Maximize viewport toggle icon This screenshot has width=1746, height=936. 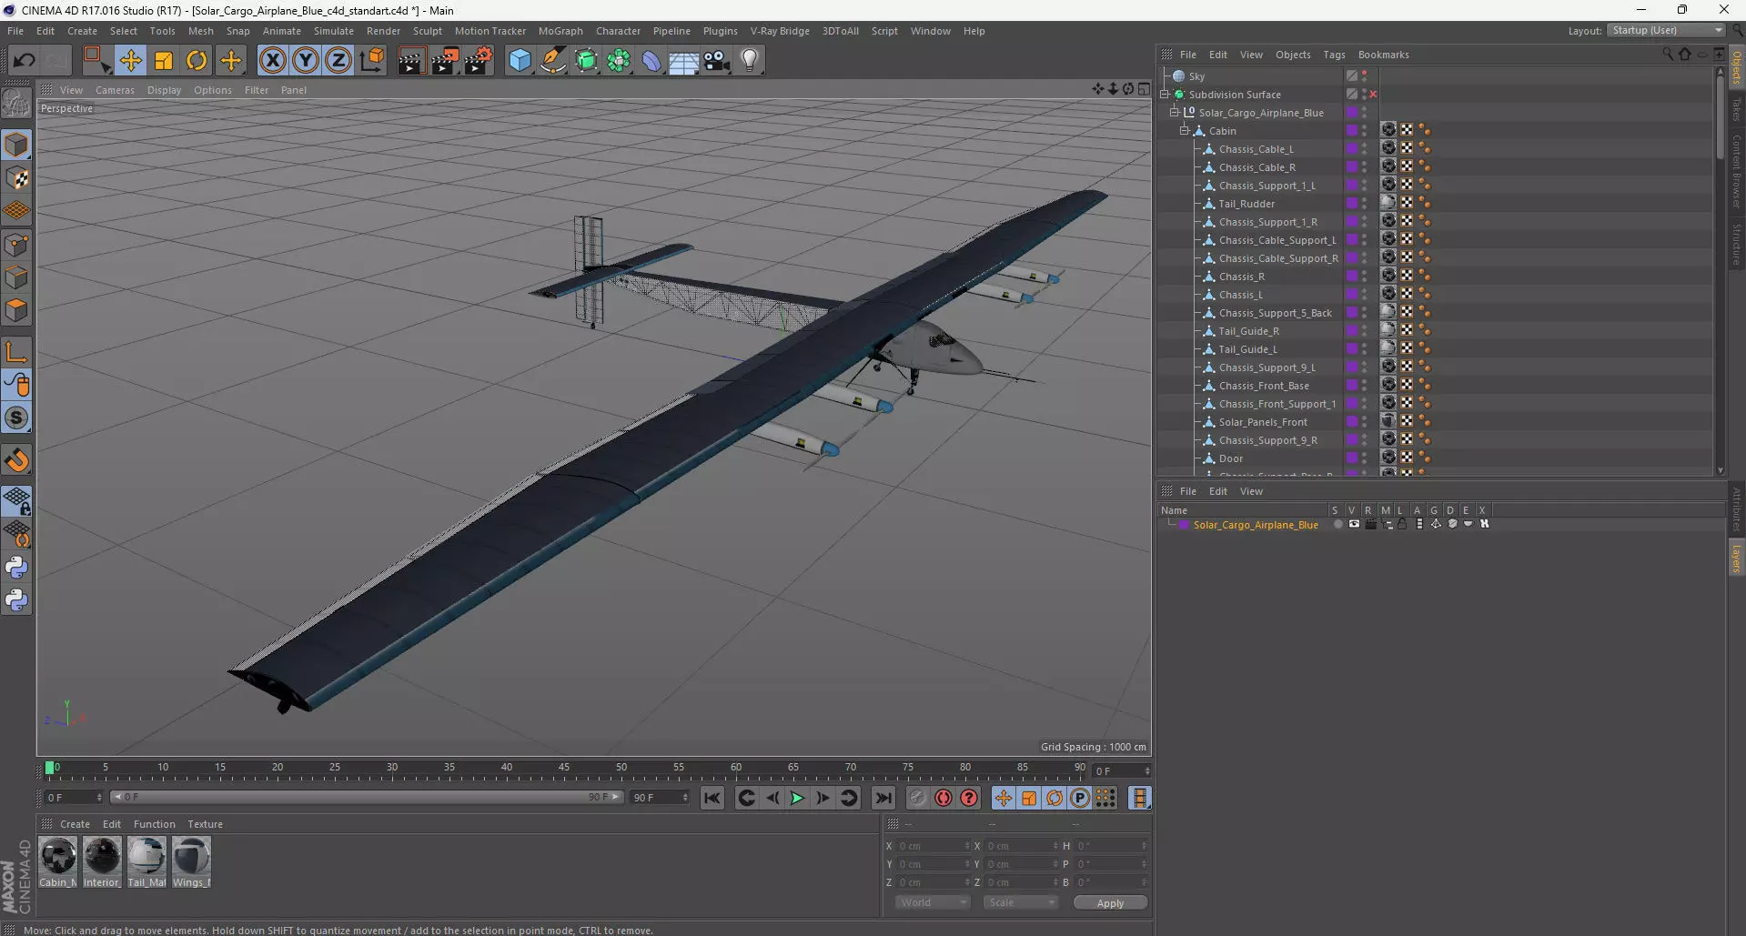click(1144, 89)
